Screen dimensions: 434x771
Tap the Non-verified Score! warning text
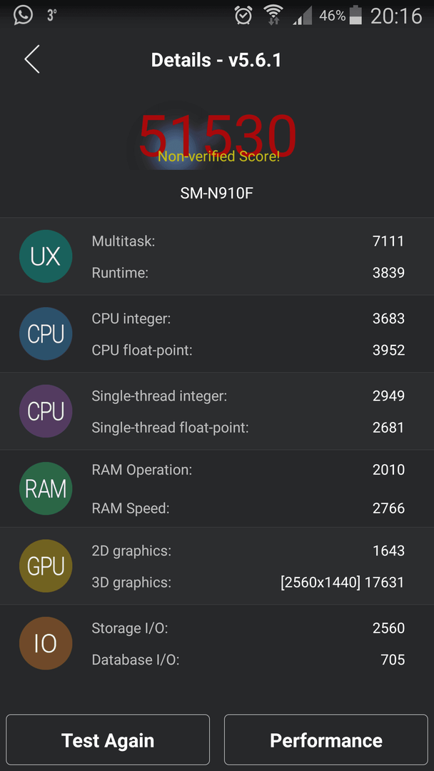tap(218, 157)
